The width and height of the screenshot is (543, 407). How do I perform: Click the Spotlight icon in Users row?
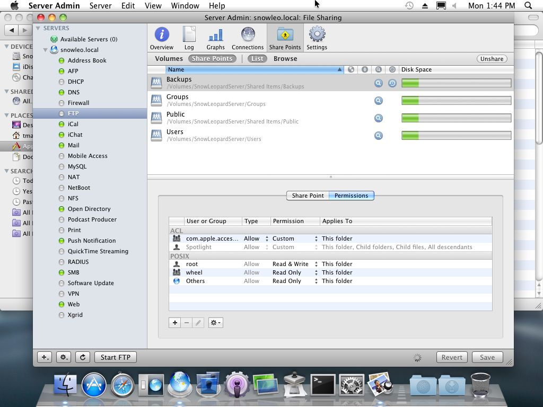tap(379, 136)
